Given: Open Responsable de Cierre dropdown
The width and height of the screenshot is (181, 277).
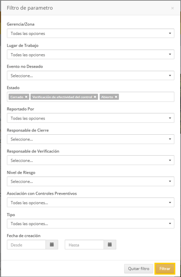Looking at the screenshot, I should 90,139.
